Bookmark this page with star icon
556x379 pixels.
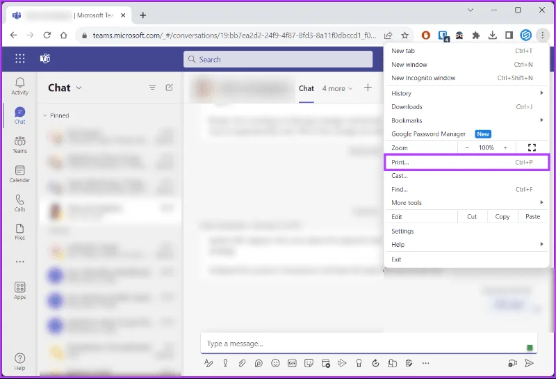click(x=404, y=35)
